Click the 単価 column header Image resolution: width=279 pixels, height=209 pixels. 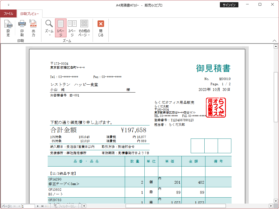(170, 161)
